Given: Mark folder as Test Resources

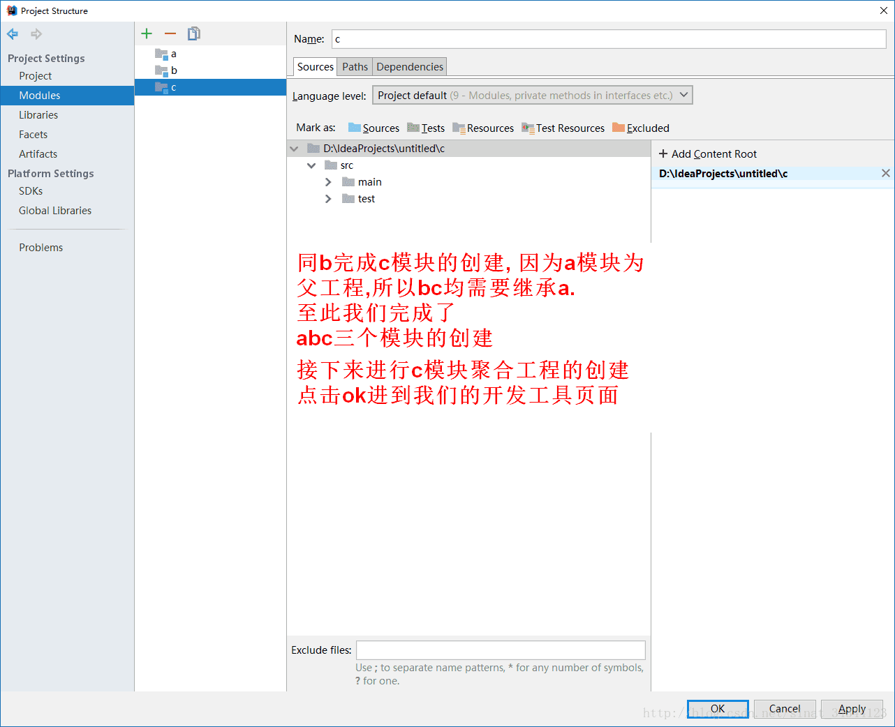Looking at the screenshot, I should [x=569, y=128].
